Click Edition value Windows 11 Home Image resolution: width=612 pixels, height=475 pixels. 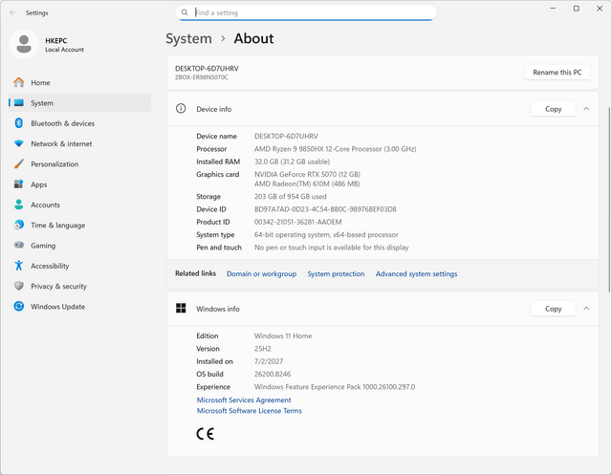point(283,335)
